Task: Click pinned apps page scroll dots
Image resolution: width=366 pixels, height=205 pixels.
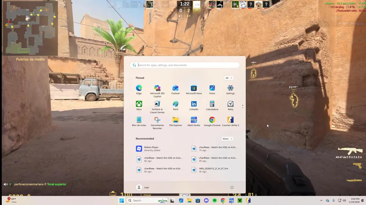Action: click(243, 106)
